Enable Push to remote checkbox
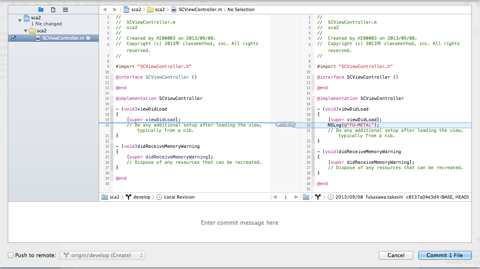This screenshot has width=480, height=269. click(x=11, y=255)
